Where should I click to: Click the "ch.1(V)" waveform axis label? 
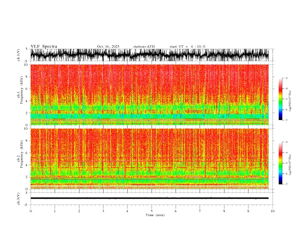click(19, 55)
